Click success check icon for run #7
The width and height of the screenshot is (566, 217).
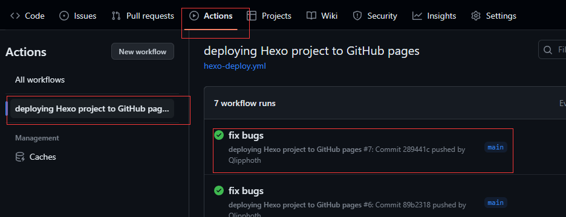(x=219, y=135)
